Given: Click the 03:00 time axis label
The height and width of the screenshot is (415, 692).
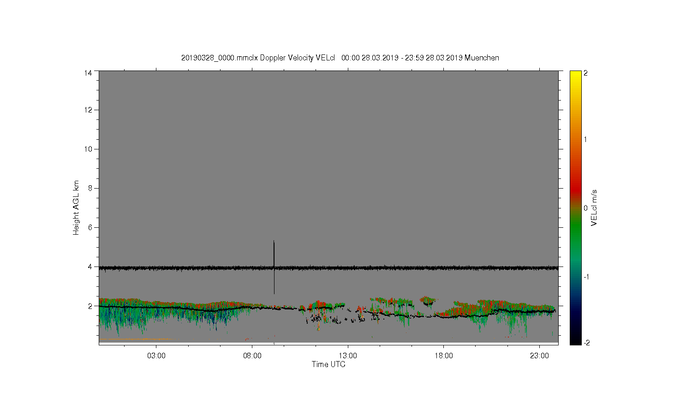Looking at the screenshot, I should 156,356.
